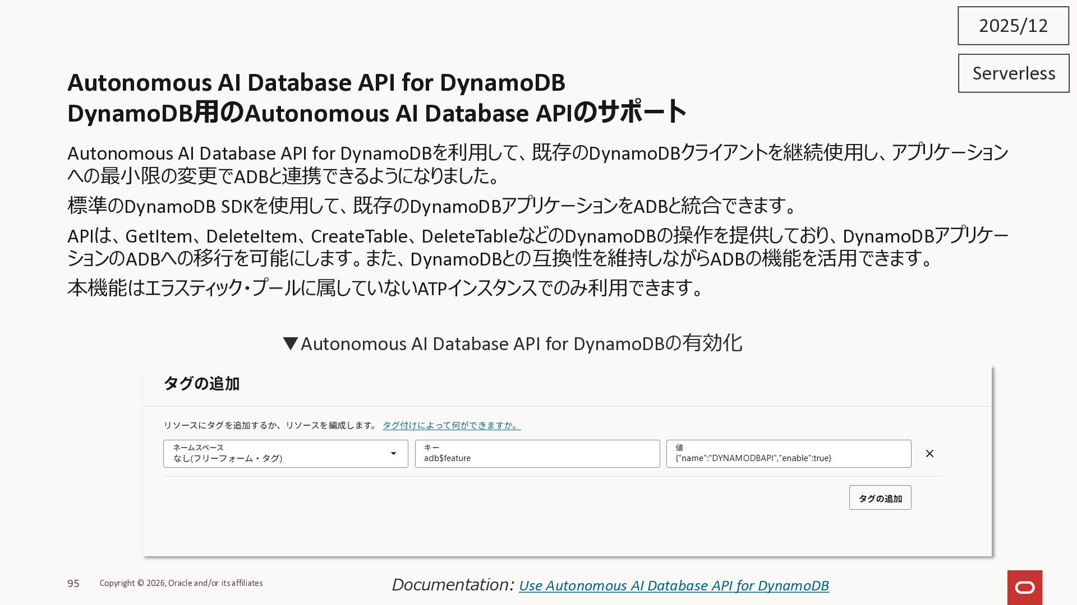Click the Japanese subtitle DynamoDB用のAutonomous heading
The image size is (1077, 605).
click(x=376, y=113)
